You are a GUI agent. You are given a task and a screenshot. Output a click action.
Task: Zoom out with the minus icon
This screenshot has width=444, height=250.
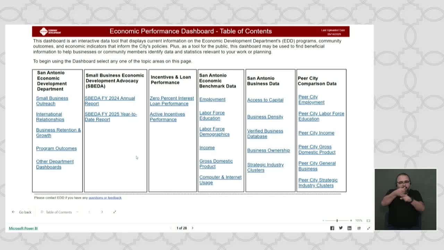coord(323,220)
